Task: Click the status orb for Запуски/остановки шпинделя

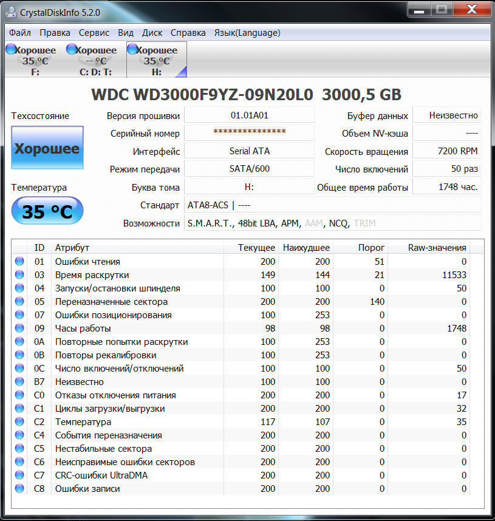Action: [19, 288]
